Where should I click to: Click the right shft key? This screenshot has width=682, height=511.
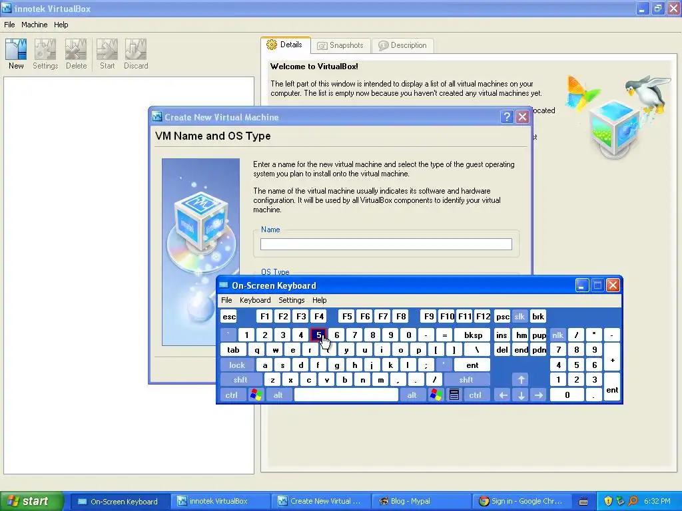466,380
